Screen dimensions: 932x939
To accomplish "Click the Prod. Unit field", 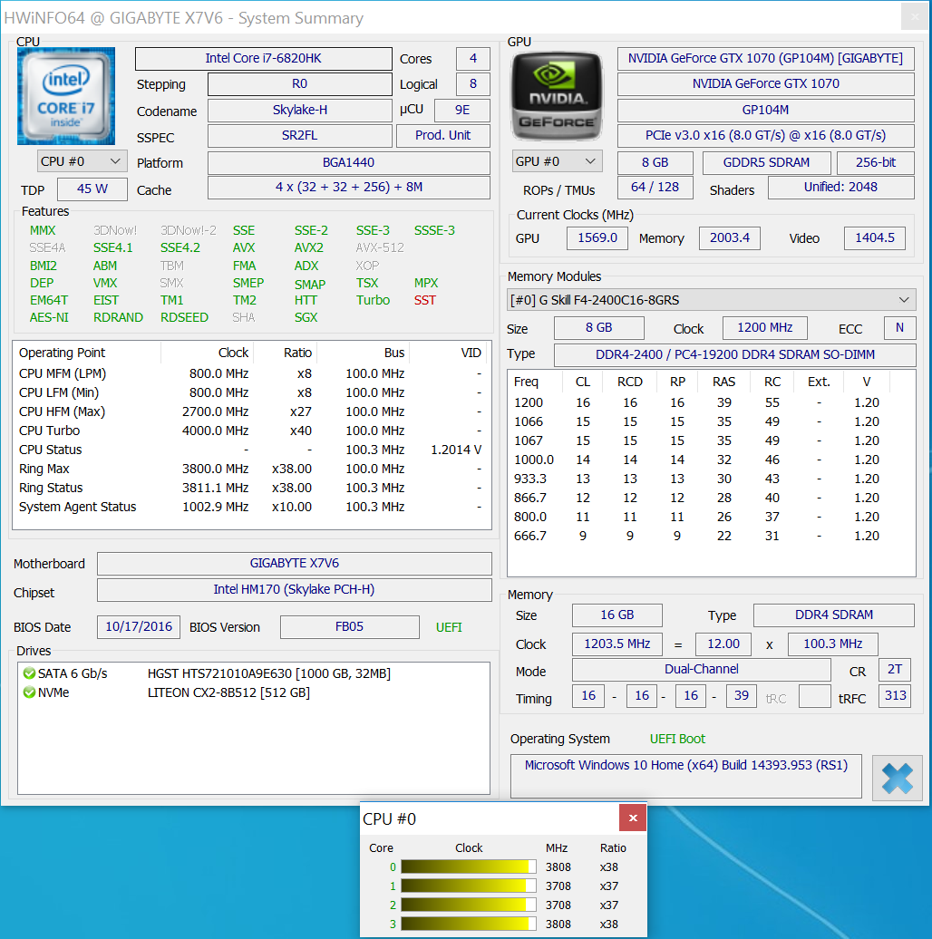I will tap(442, 136).
